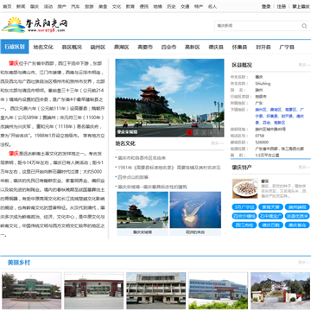Image resolution: width=311 pixels, height=311 pixels.
Task: Show carousel slide 4
Action: [x=211, y=132]
